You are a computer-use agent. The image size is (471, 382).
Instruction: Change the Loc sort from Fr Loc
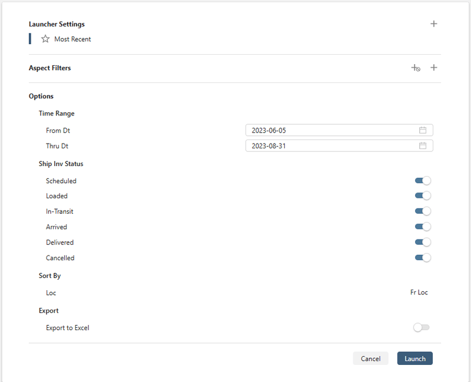[419, 292]
